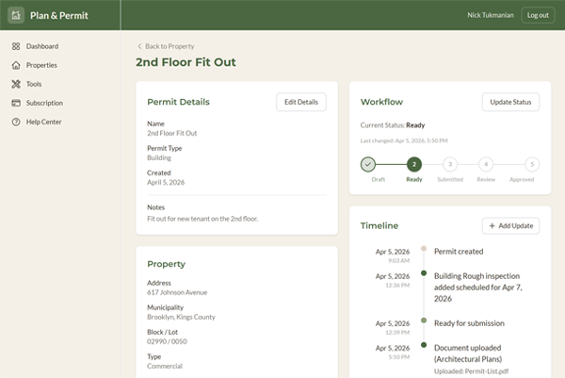Click the notes text about new tenant

pos(202,219)
